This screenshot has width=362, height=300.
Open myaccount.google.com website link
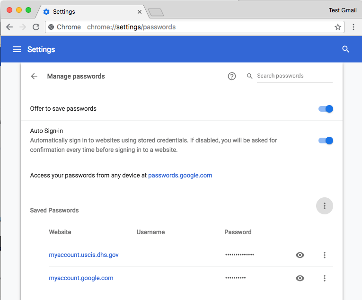tap(81, 278)
